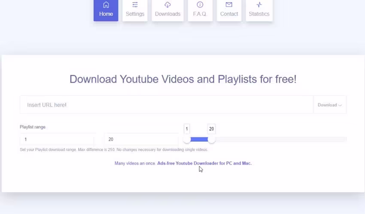
Task: View the Statistics tab label
Action: tap(259, 14)
